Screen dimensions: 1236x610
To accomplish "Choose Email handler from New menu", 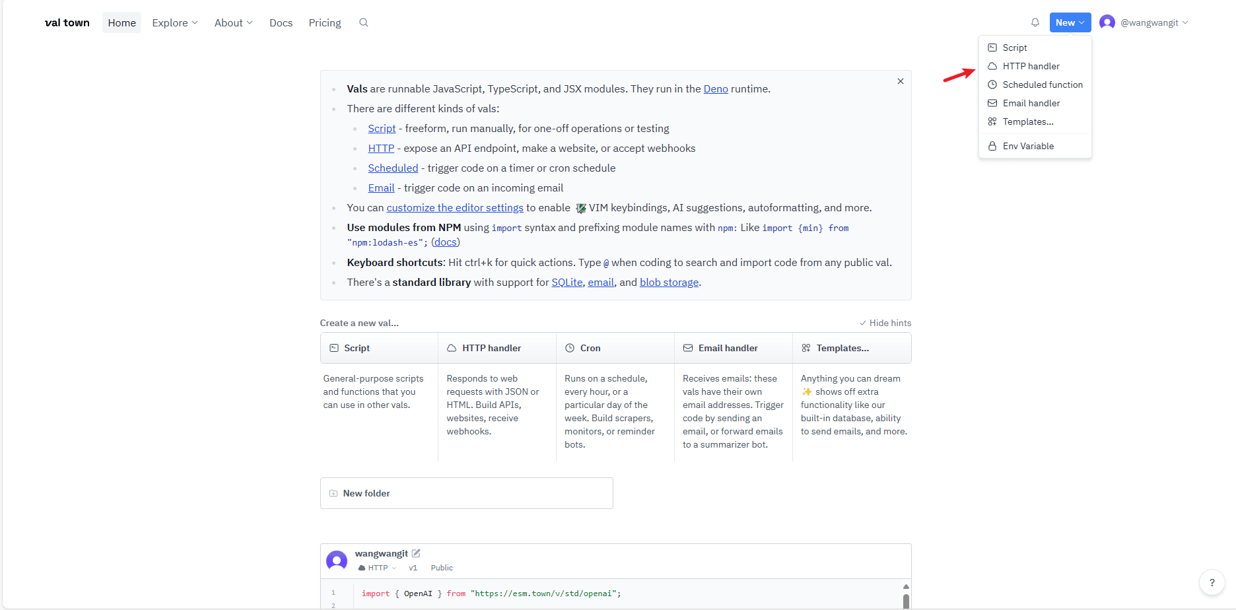I will click(x=1035, y=103).
